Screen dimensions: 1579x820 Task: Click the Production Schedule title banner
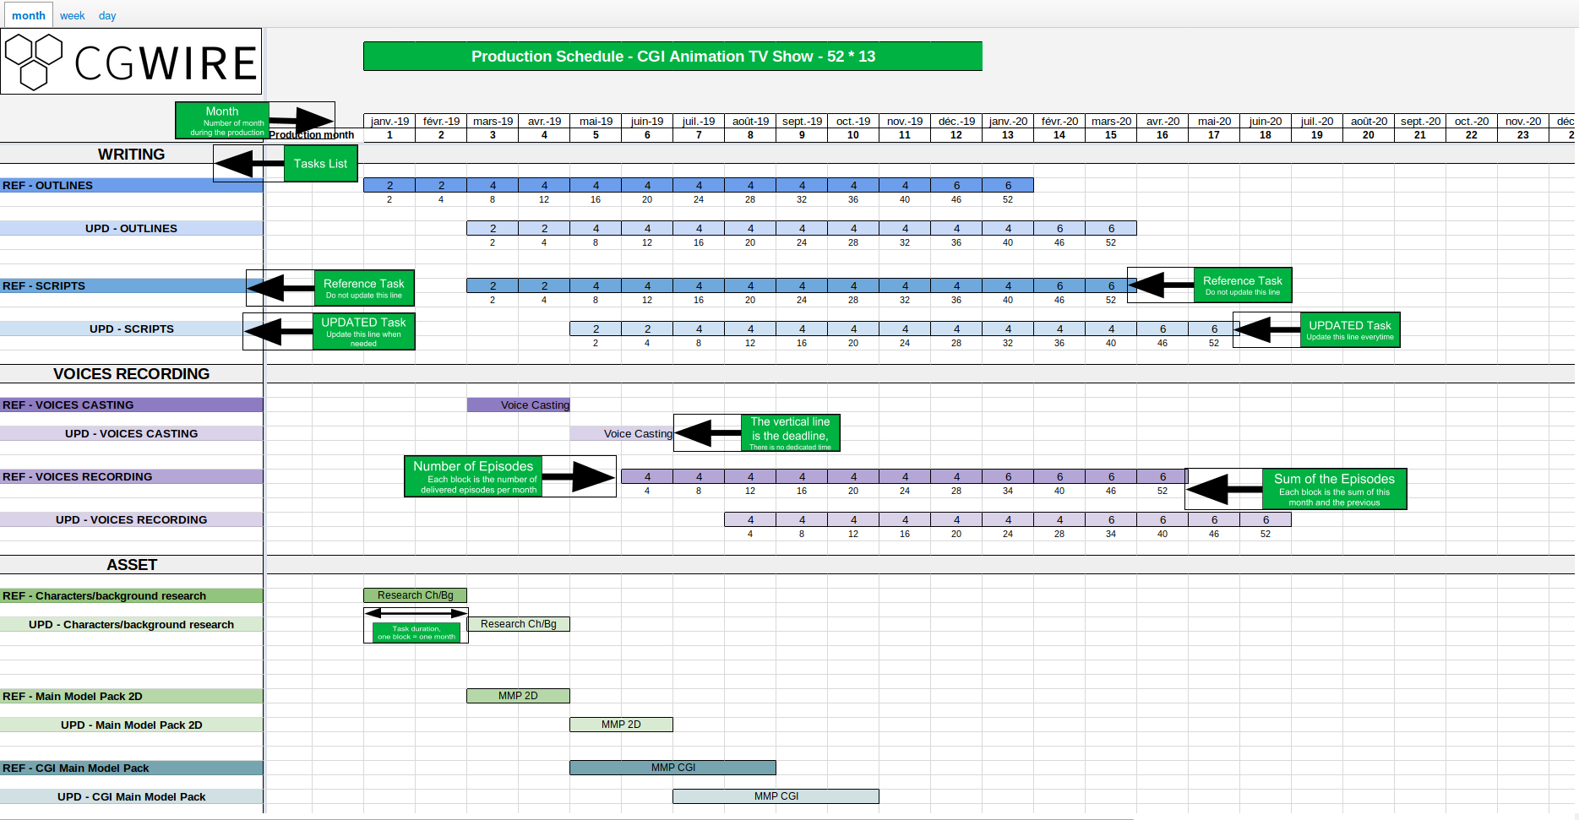672,57
